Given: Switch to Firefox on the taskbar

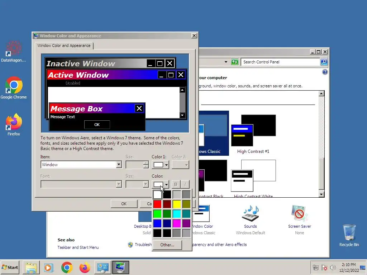Looking at the screenshot, I should [85, 267].
